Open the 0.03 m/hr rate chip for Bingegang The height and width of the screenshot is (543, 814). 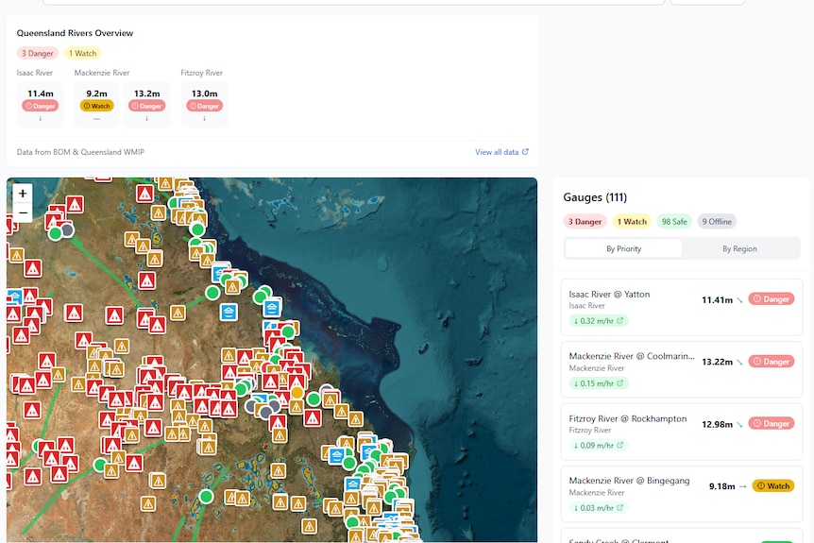tap(599, 508)
